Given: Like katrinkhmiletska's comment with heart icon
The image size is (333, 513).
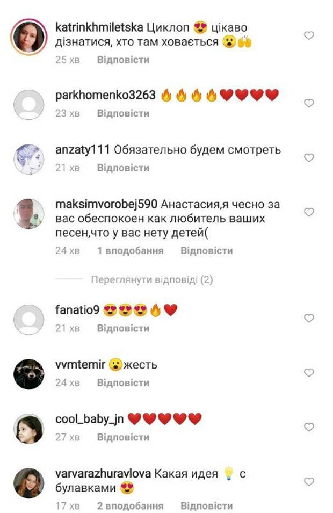Looking at the screenshot, I should [x=309, y=35].
